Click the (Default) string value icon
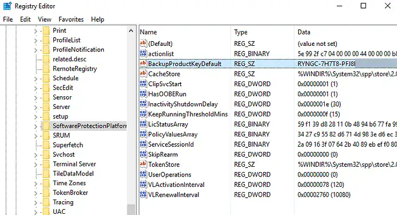397x215 pixels. tap(143, 43)
